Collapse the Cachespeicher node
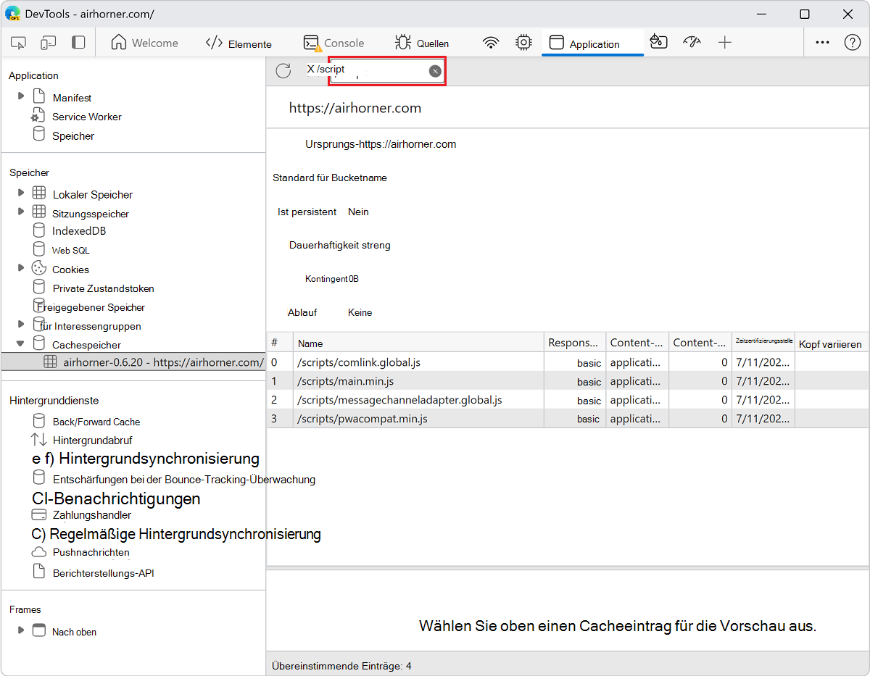Screen dimensions: 870x676 click(21, 343)
